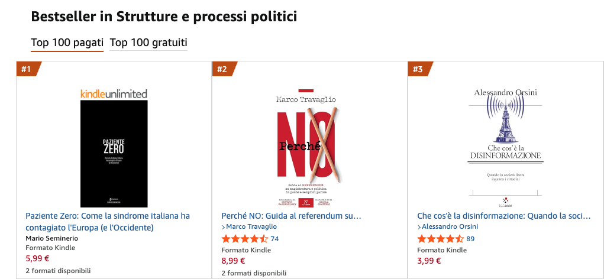604x279 pixels.
Task: Click star rating of Perché NO
Action: click(x=244, y=239)
